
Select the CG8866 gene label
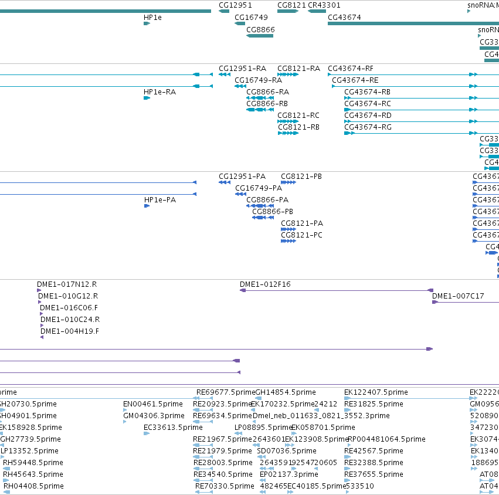(x=260, y=30)
